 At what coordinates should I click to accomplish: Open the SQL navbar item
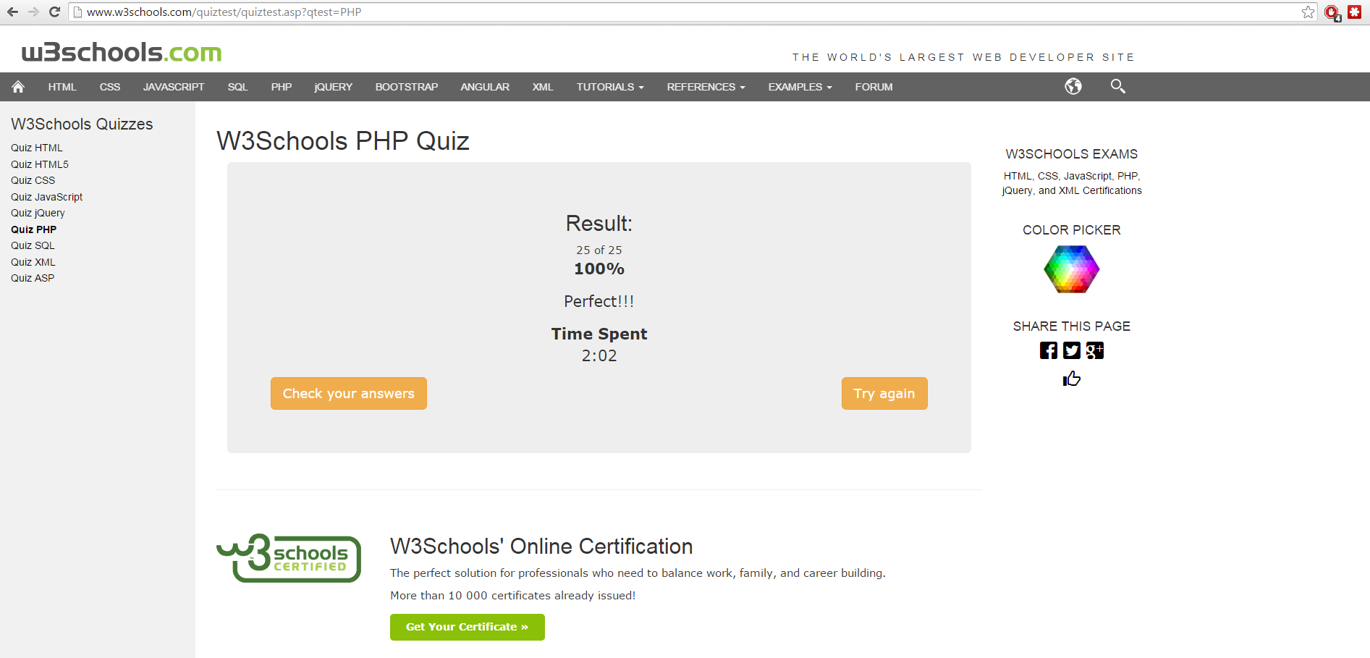click(x=237, y=87)
